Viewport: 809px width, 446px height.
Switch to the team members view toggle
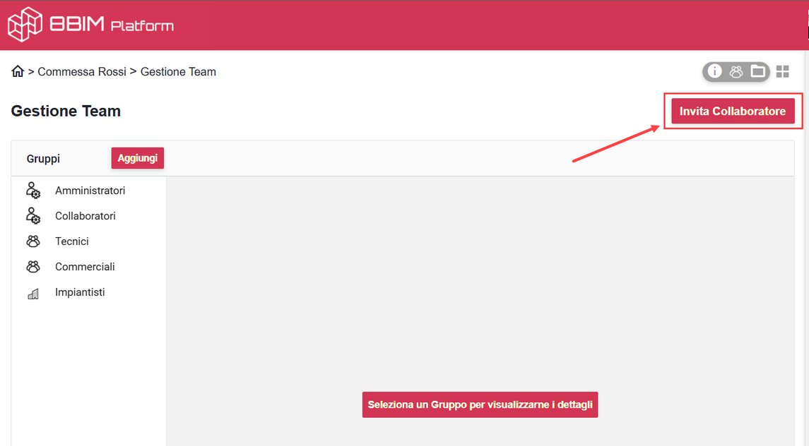(737, 71)
